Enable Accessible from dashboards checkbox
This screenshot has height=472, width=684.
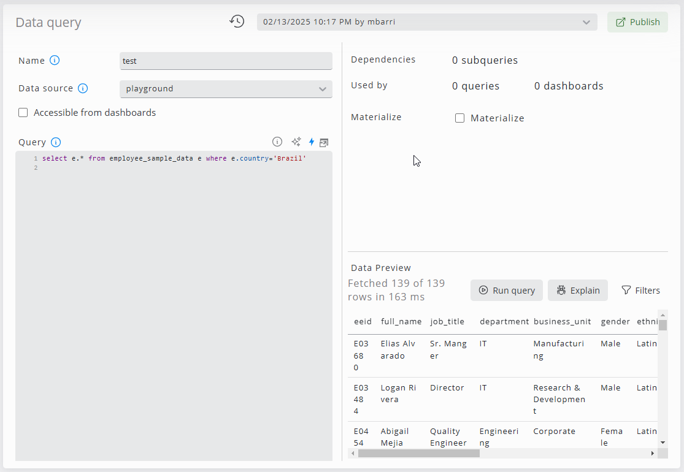coord(23,113)
